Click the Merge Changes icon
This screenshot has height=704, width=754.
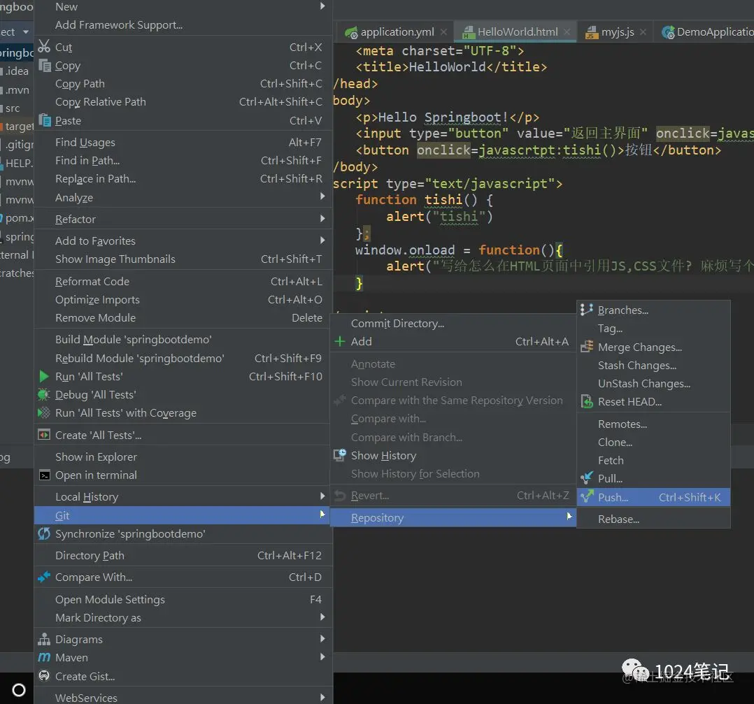coord(586,347)
